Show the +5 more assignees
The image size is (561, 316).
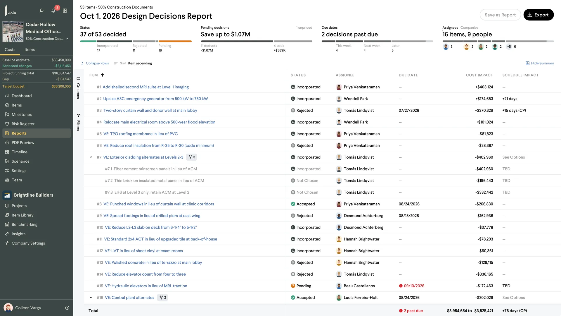(509, 47)
